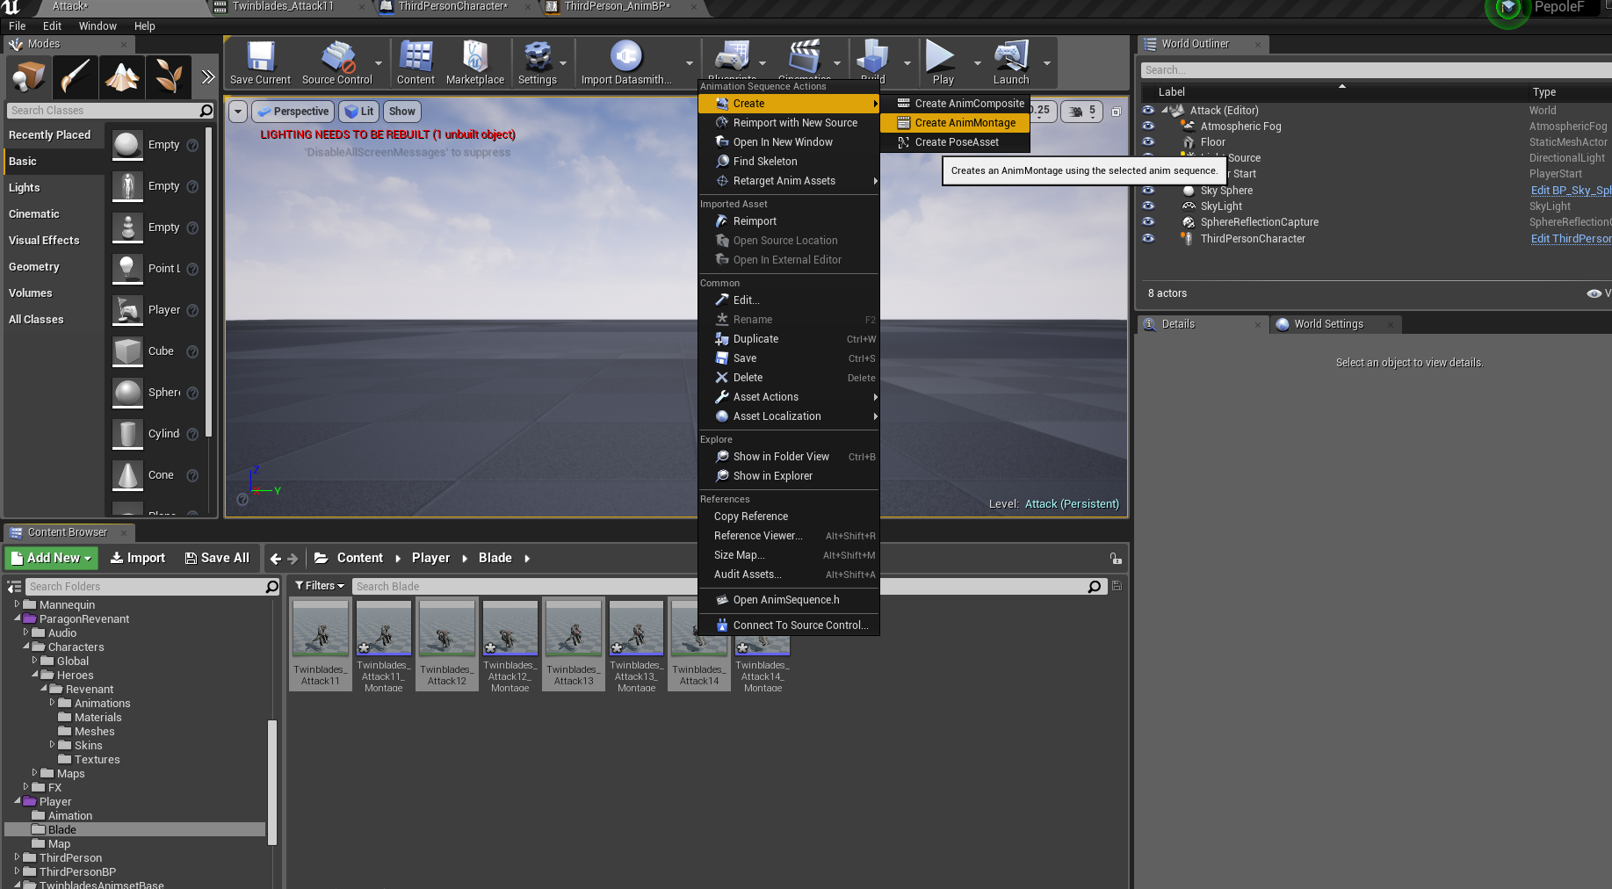Select Create PoseAsset from submenu
This screenshot has height=889, width=1612.
[955, 142]
